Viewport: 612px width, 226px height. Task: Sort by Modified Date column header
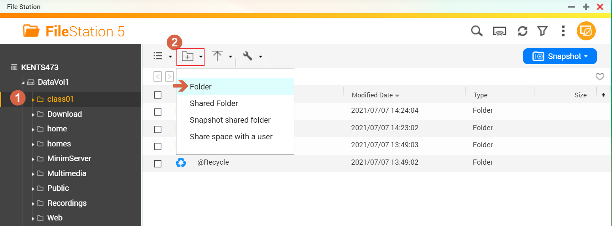click(372, 95)
